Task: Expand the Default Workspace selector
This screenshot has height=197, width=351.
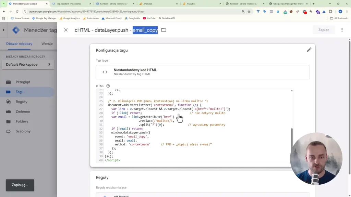Action: [x=28, y=65]
